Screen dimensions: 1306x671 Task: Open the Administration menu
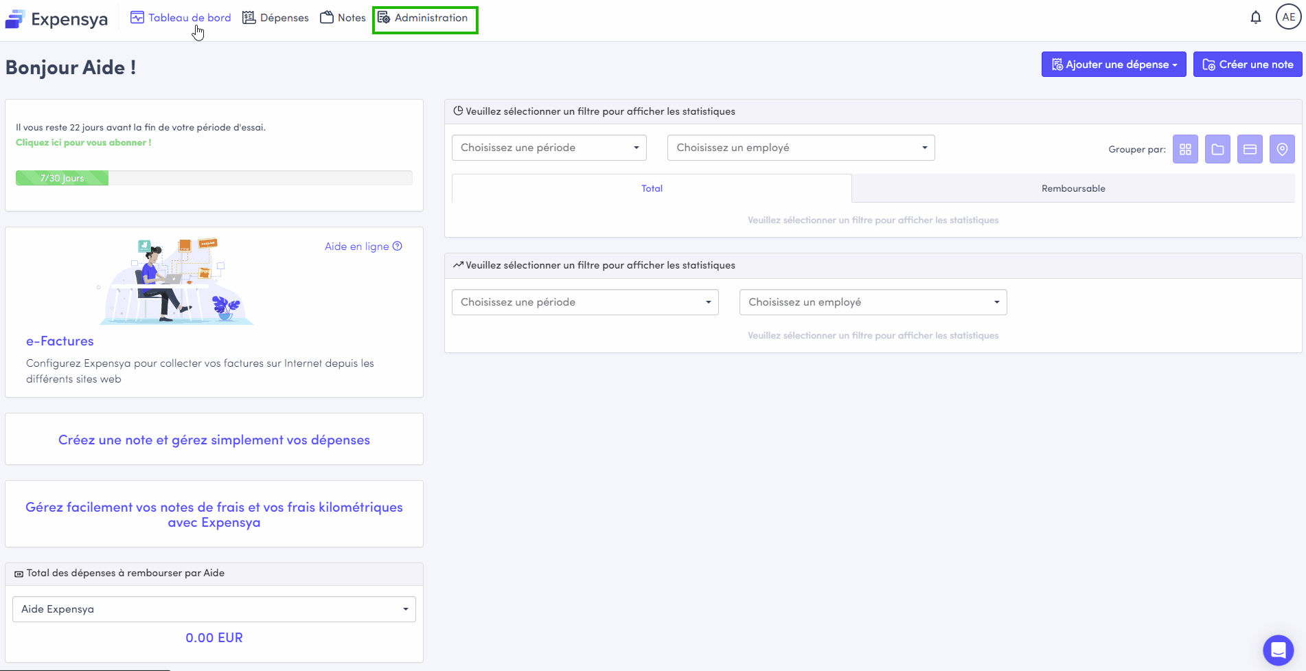(424, 18)
